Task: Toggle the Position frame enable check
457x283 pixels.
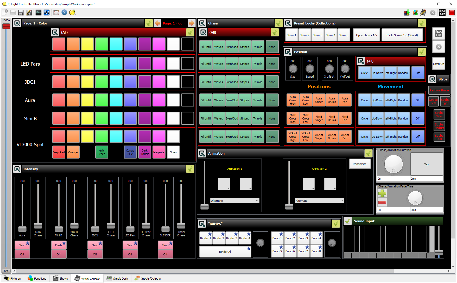Action: (x=422, y=52)
